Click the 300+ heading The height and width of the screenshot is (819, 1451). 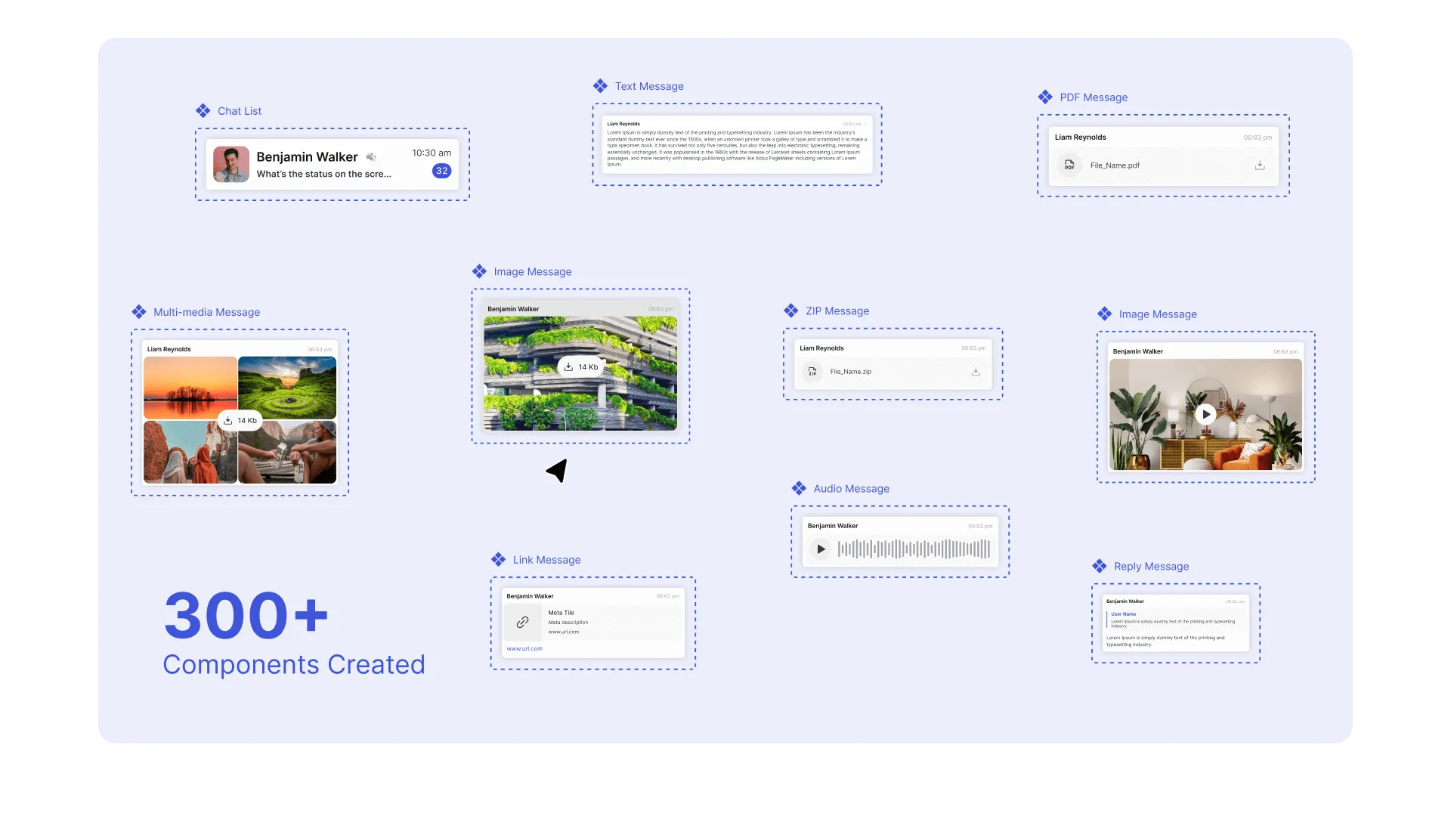coord(246,615)
